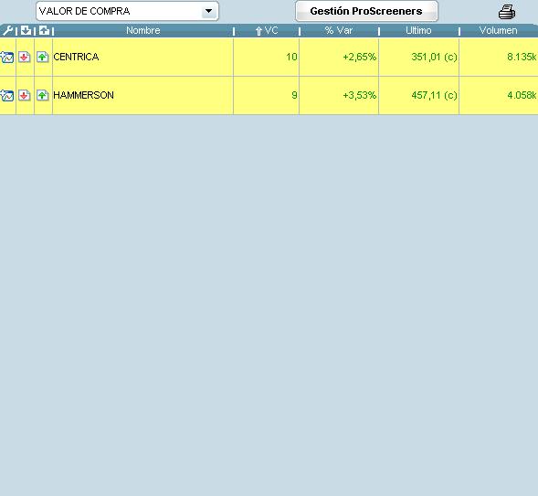Click the 351,01 (c) last price

434,57
